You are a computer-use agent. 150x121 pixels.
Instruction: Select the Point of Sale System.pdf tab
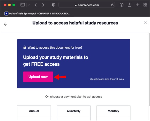point(37,13)
